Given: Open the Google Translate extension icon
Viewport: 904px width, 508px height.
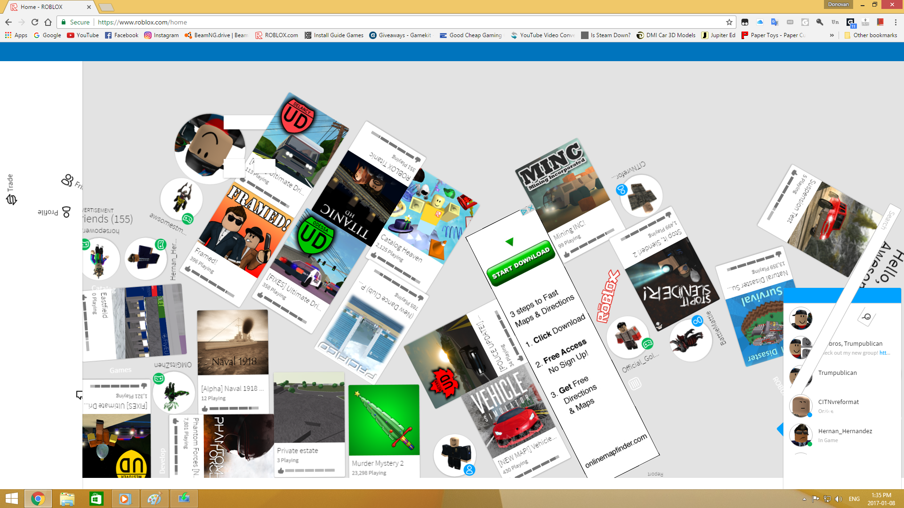Looking at the screenshot, I should pyautogui.click(x=775, y=22).
